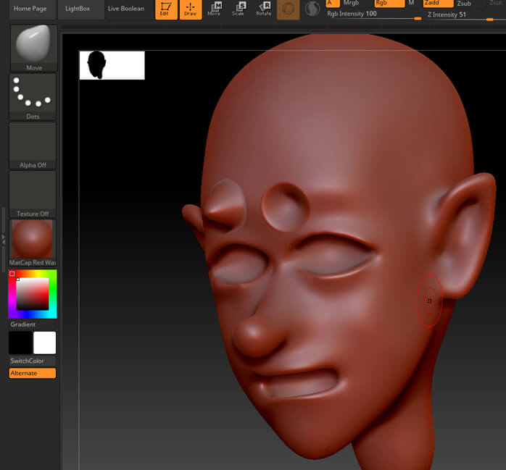Open the Home Page tab
The height and width of the screenshot is (470, 506).
pyautogui.click(x=30, y=9)
